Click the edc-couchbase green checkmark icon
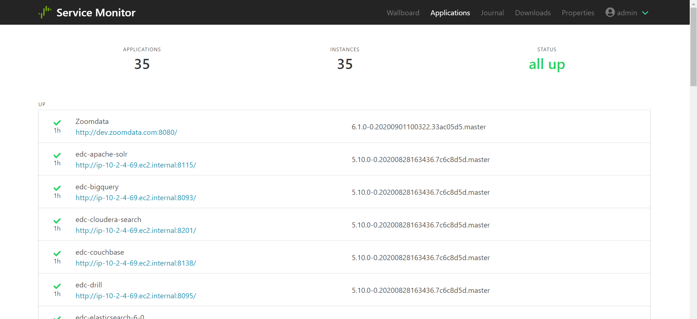This screenshot has height=319, width=697. [57, 254]
